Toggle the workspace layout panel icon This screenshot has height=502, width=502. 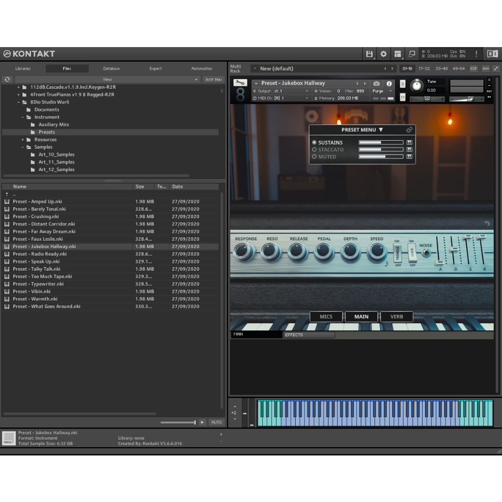pyautogui.click(x=397, y=54)
